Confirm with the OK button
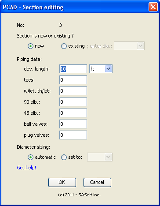Viewport: 160px width, 206px height. [x=62, y=182]
